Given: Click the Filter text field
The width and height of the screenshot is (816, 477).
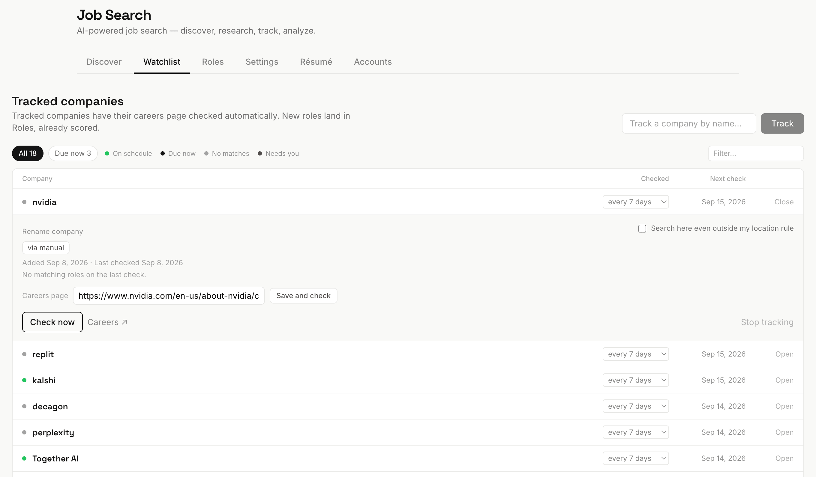Looking at the screenshot, I should 755,153.
